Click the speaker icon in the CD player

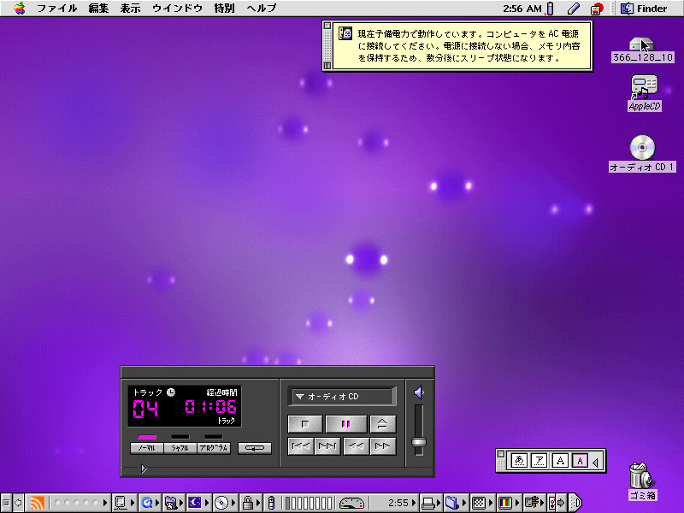tap(418, 391)
